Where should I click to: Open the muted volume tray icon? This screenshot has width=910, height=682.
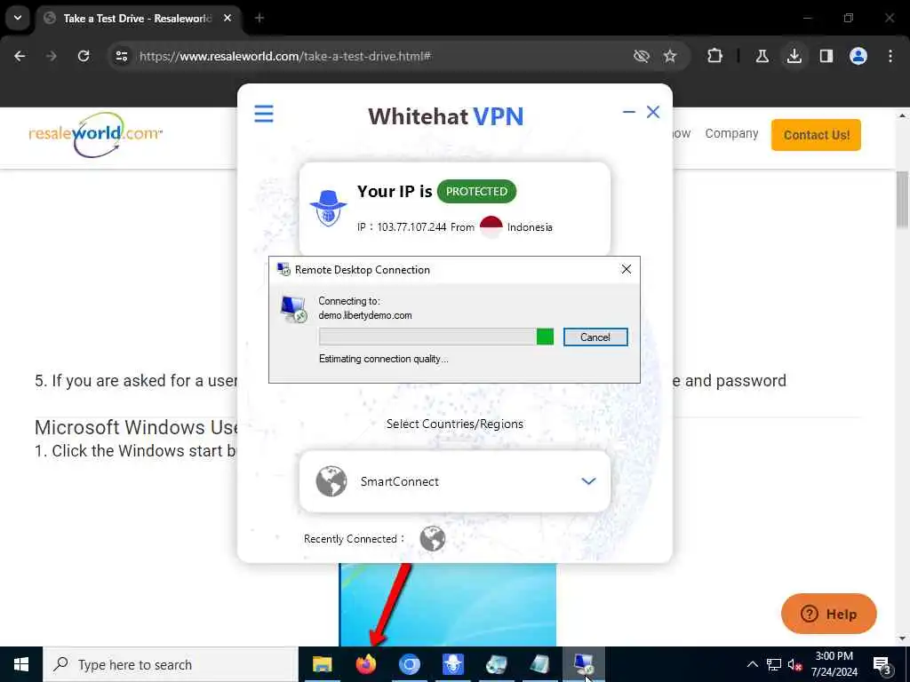coord(794,664)
